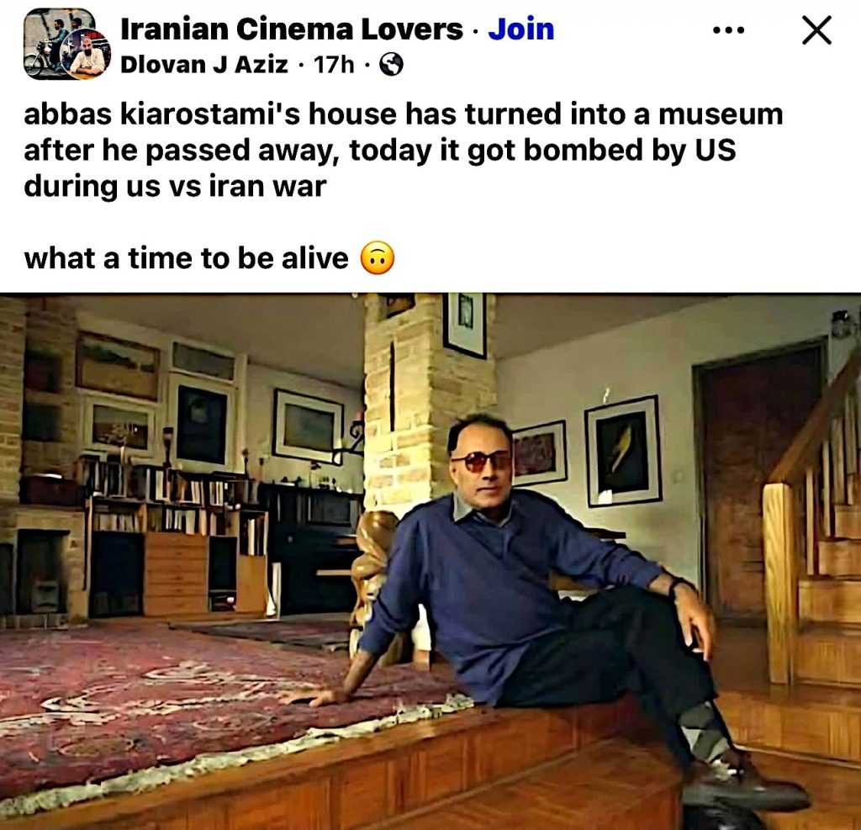Open Dlovan J Aziz's circular profile picture

[87, 55]
